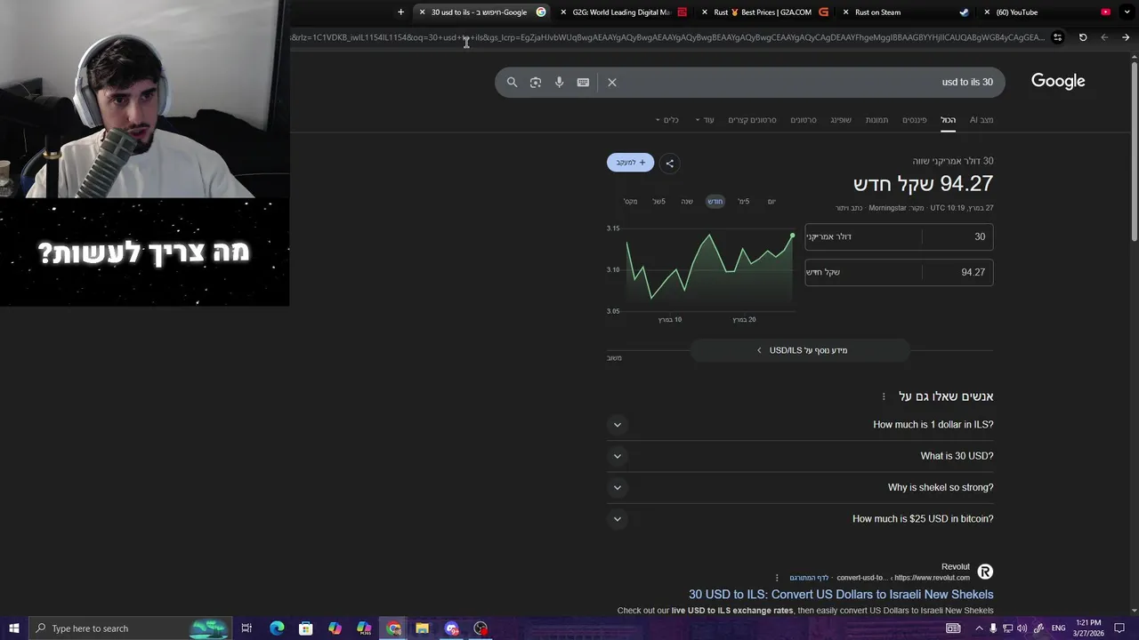Open the three-dot menu next to Revolut result
The image size is (1139, 640).
click(x=777, y=578)
